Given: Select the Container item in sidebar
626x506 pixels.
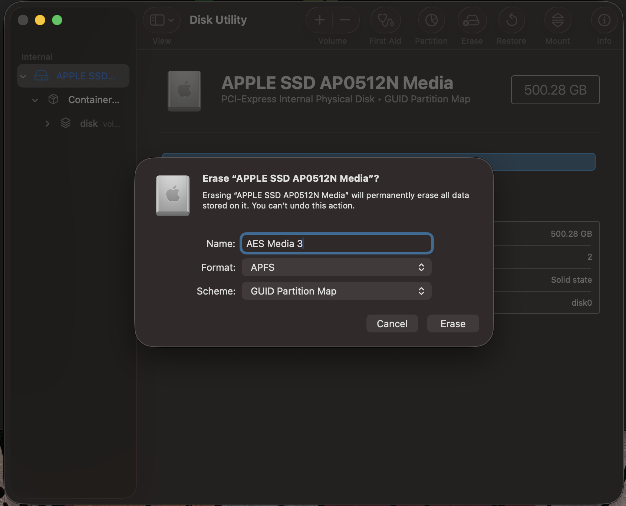Looking at the screenshot, I should [93, 100].
